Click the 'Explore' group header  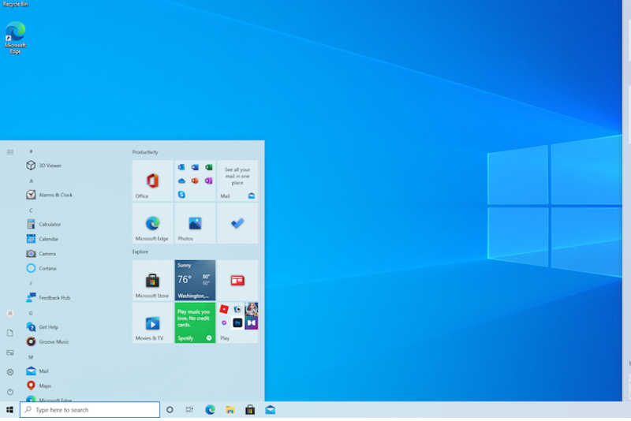[140, 251]
